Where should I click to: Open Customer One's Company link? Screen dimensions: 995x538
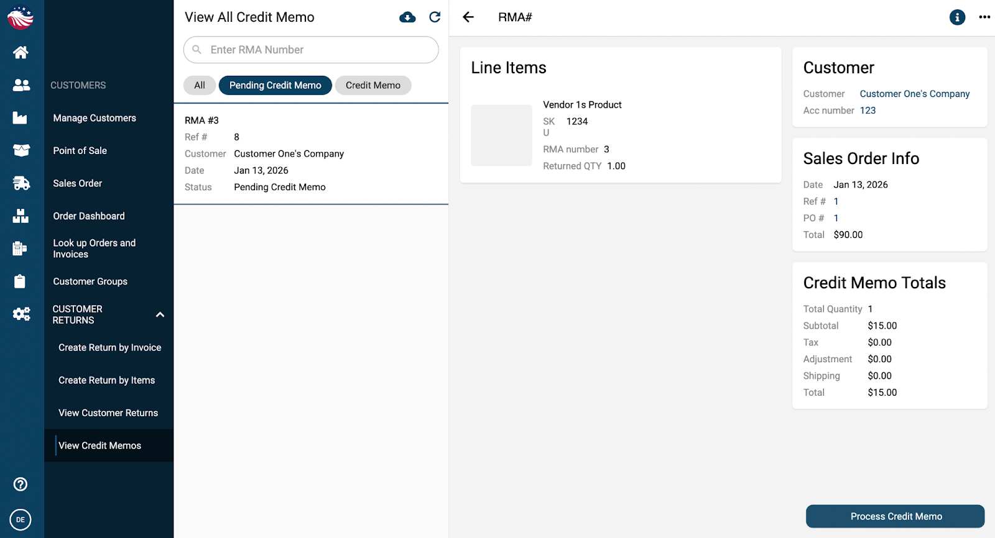pos(915,94)
